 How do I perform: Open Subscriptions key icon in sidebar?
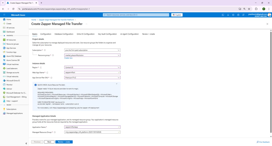pyautogui.click(x=4, y=109)
